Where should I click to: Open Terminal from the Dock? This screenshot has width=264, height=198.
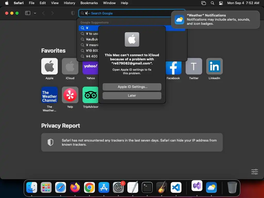147,187
